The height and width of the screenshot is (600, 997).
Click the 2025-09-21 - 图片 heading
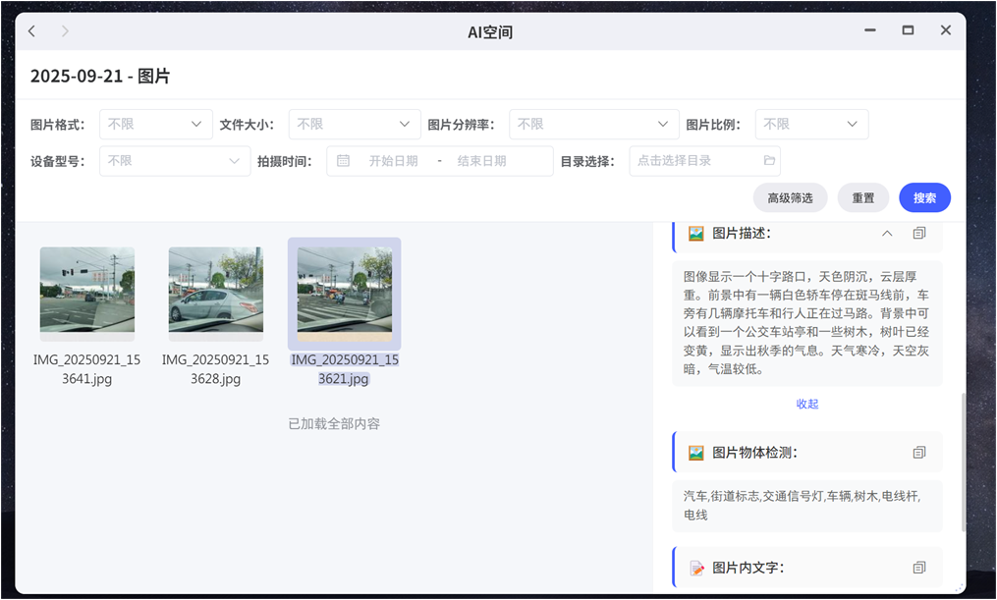click(100, 77)
